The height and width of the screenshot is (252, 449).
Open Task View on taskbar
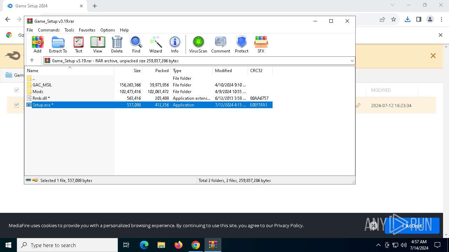(x=126, y=245)
